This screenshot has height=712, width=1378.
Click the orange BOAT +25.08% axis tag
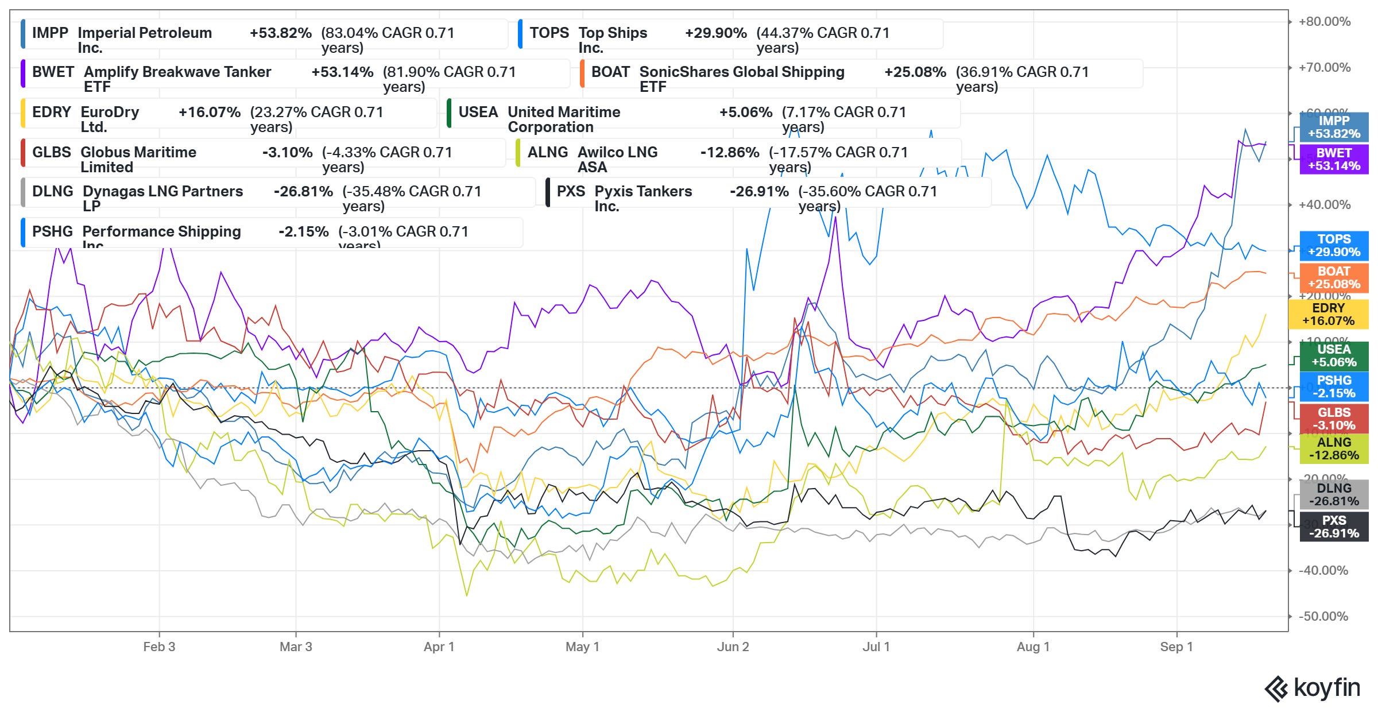point(1333,278)
